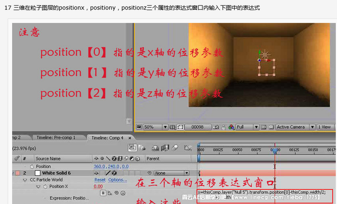Click the blue current time indicator on ruler

[x=275, y=150]
